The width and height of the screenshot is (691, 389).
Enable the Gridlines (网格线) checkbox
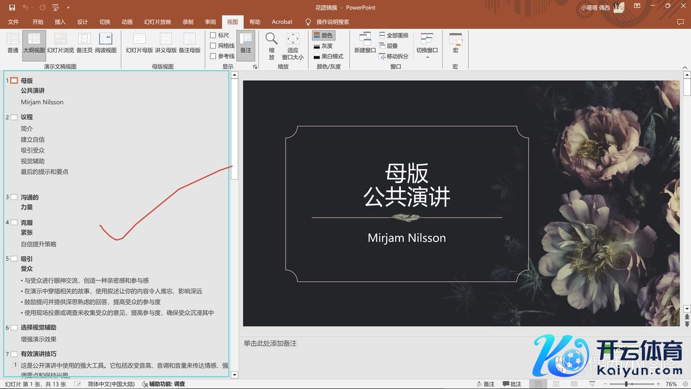(213, 46)
